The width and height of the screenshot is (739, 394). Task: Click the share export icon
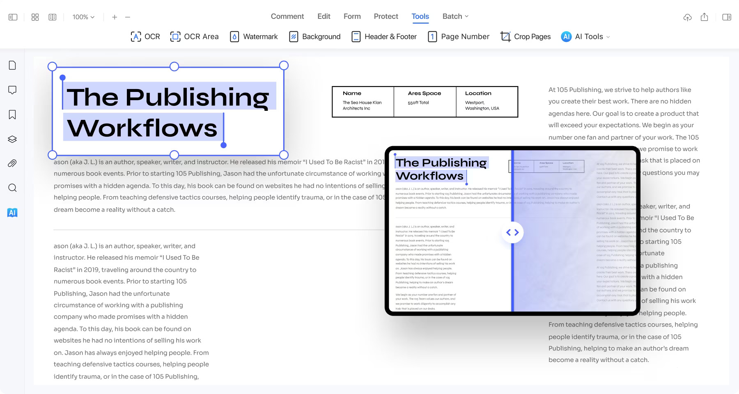pos(705,17)
